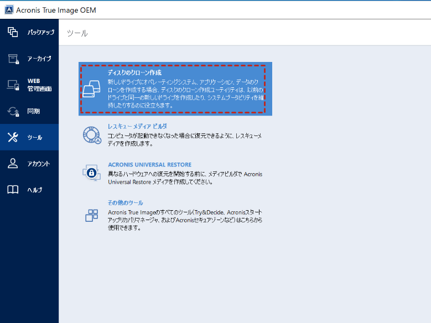Open その他のツール
The image size is (431, 323).
pos(126,202)
